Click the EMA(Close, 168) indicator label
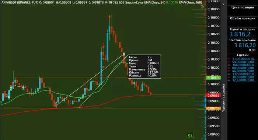The image size is (258, 140). (191, 3)
